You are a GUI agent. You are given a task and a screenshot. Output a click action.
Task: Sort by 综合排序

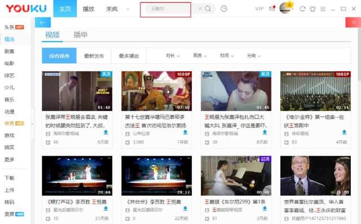click(59, 56)
